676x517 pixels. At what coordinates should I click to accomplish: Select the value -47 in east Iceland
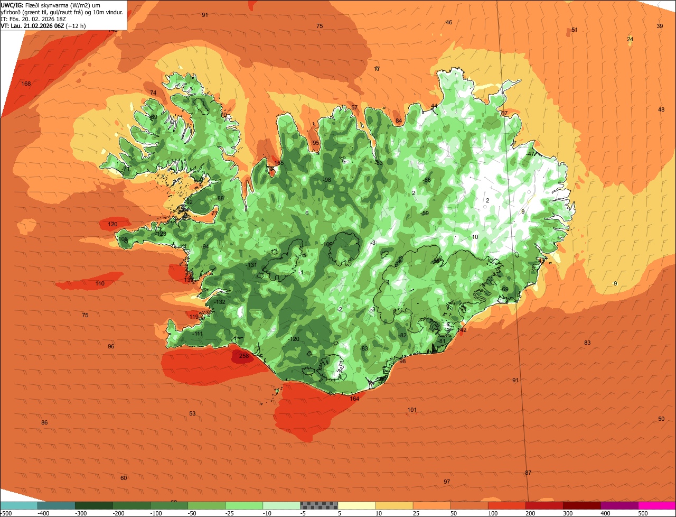531,154
